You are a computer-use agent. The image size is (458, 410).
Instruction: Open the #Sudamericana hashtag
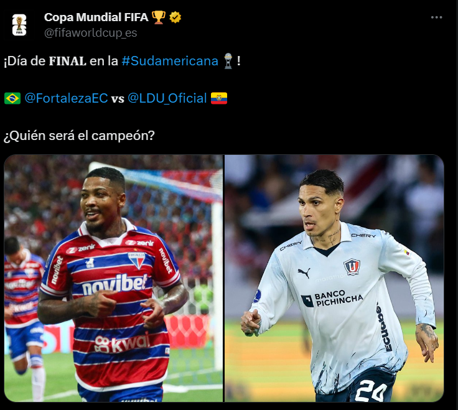coord(170,61)
